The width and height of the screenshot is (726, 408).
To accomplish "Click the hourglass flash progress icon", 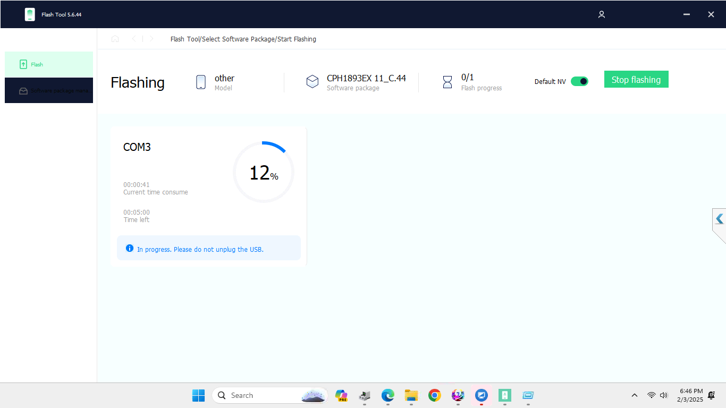I will coord(448,82).
